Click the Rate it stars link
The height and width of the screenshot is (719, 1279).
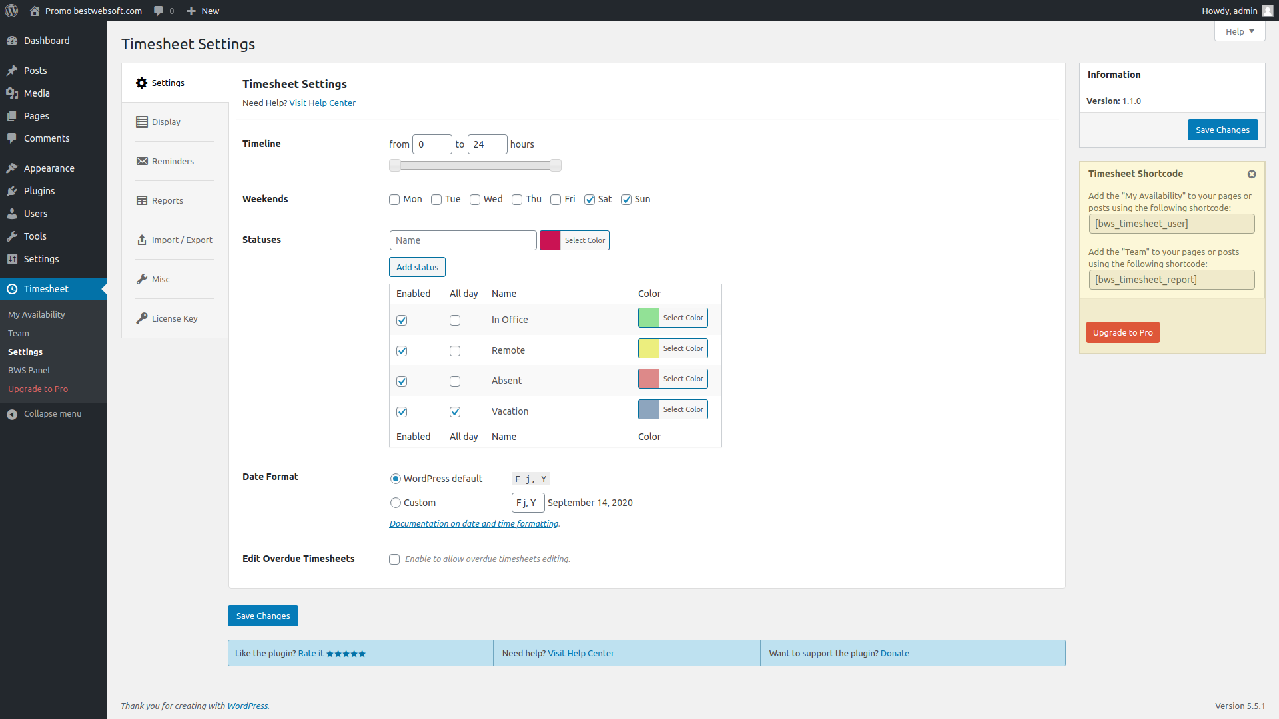tap(332, 653)
